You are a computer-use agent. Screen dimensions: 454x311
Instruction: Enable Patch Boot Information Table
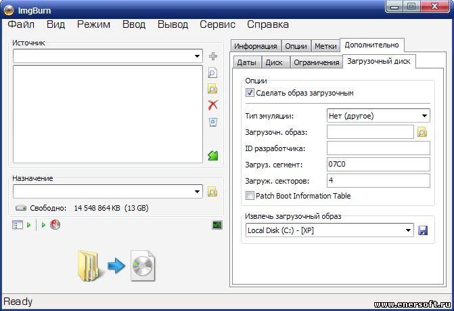[x=250, y=196]
